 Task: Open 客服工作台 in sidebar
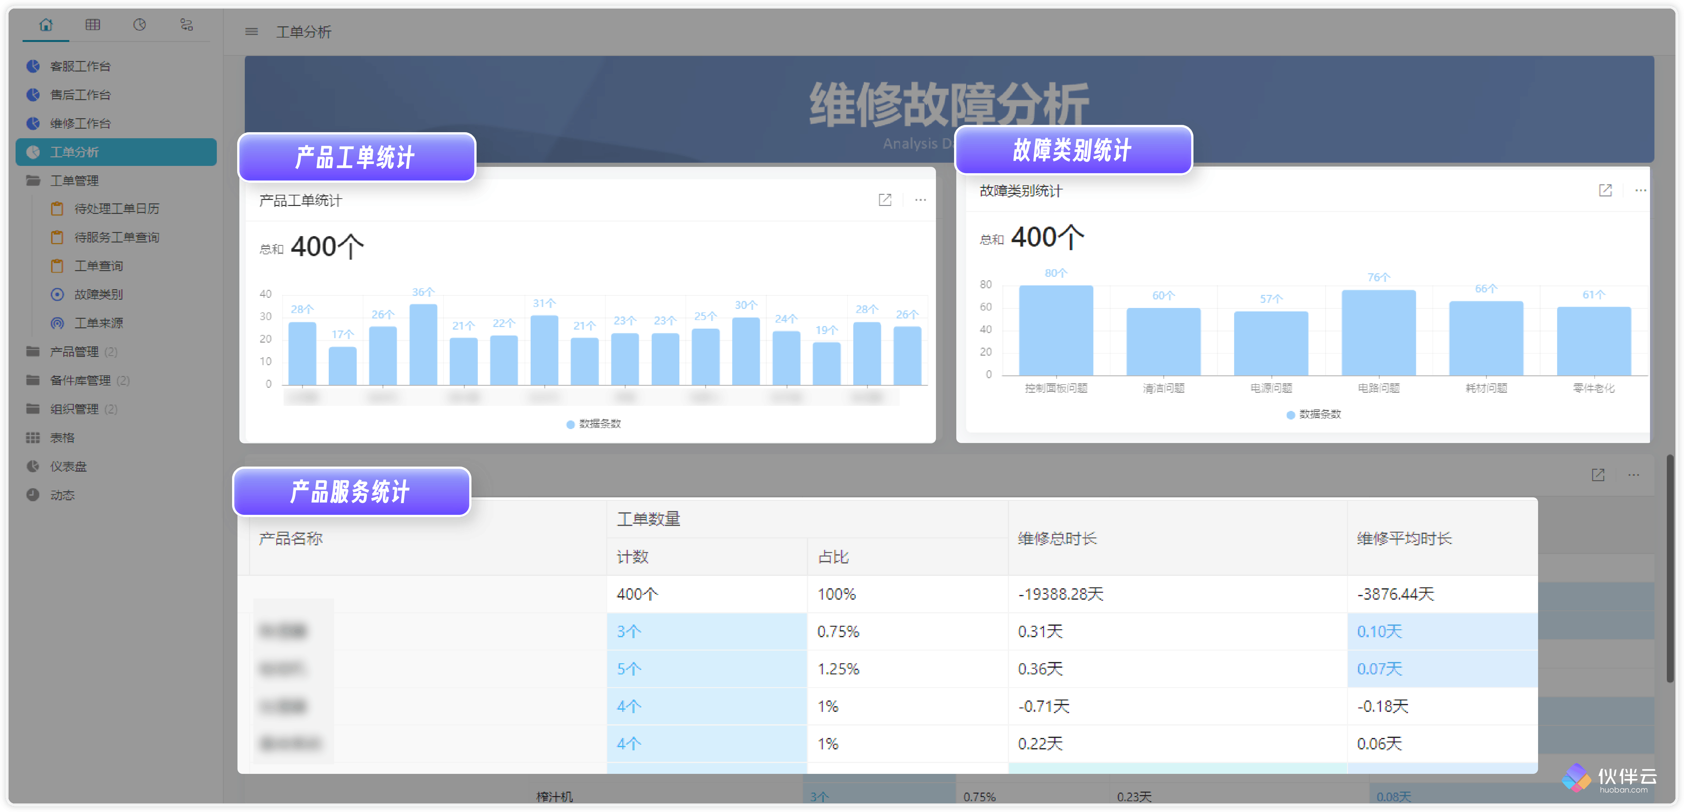[x=116, y=66]
